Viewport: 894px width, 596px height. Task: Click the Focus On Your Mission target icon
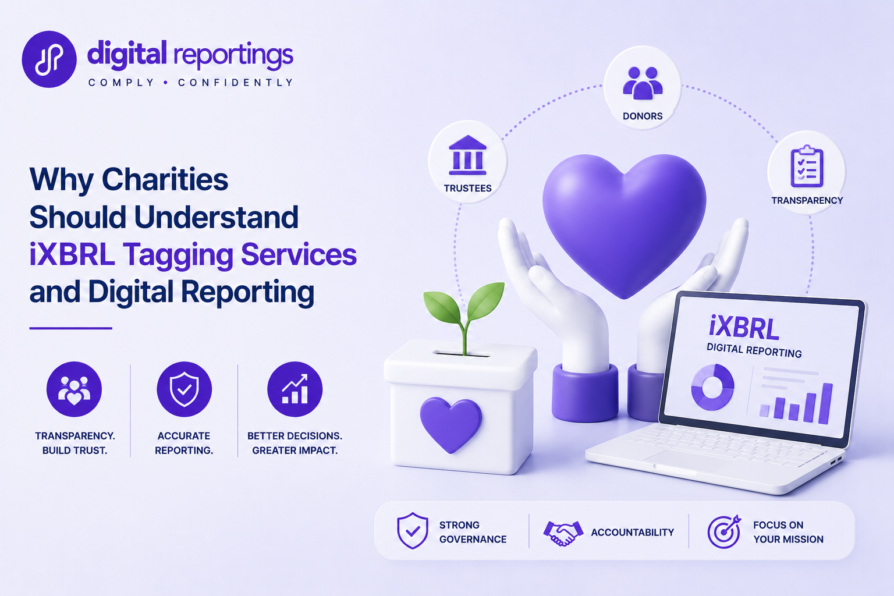tap(724, 531)
